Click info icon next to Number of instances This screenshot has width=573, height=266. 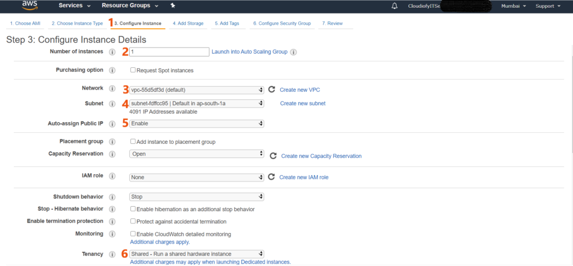click(112, 52)
